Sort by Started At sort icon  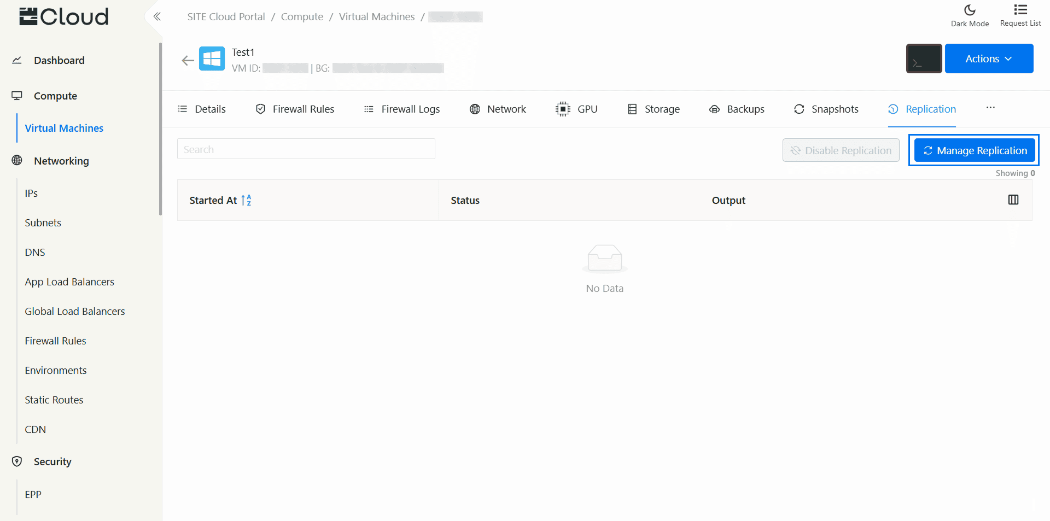tap(246, 200)
